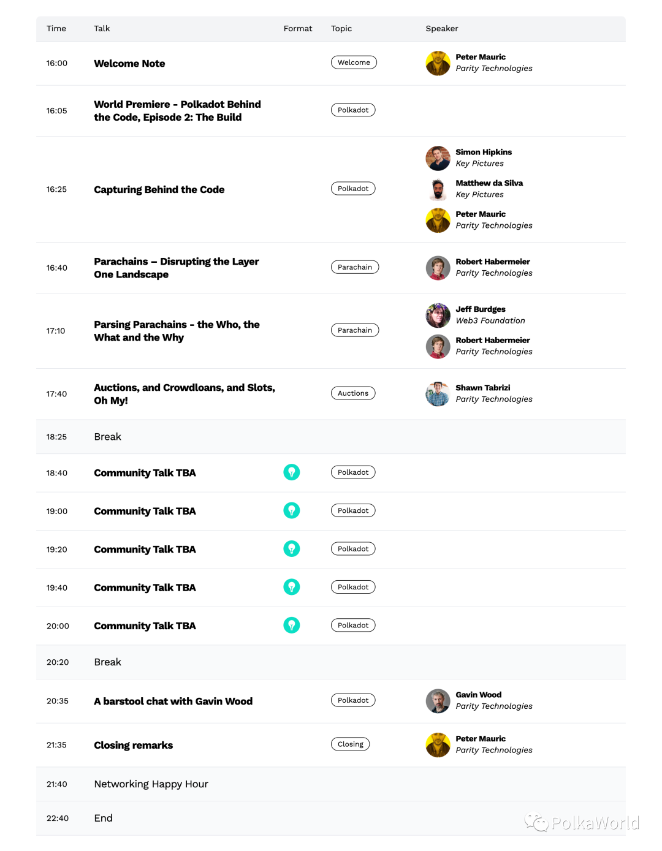Image resolution: width=662 pixels, height=851 pixels.
Task: Click the lightbulb format icon at 20:00
Action: point(292,625)
